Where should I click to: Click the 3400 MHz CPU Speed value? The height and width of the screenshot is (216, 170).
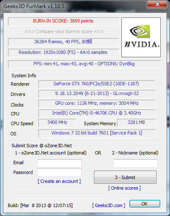coord(57,122)
